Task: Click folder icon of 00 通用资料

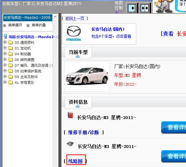Action: tap(10, 43)
